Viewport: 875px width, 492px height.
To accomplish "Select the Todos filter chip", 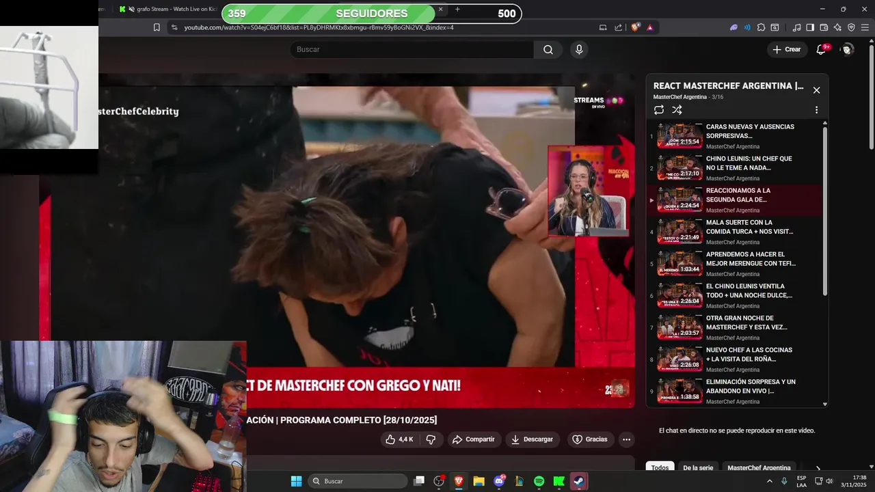I will 660,468.
